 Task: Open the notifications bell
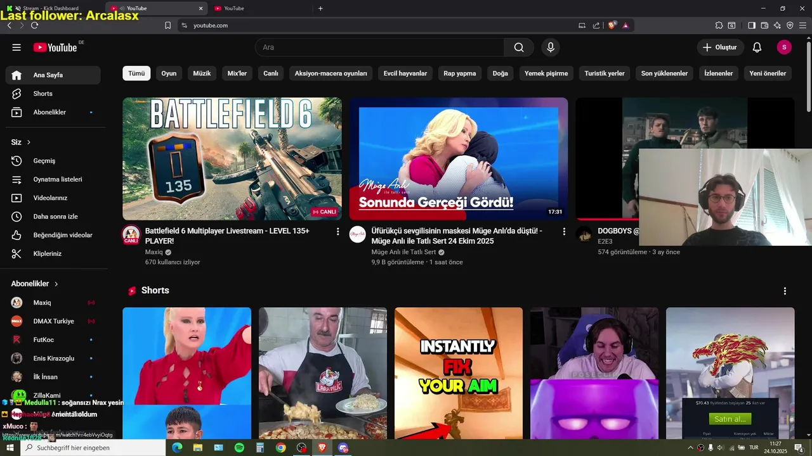(757, 47)
